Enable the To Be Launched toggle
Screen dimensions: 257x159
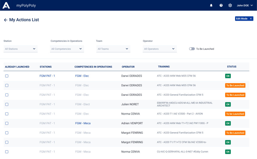click(x=192, y=49)
